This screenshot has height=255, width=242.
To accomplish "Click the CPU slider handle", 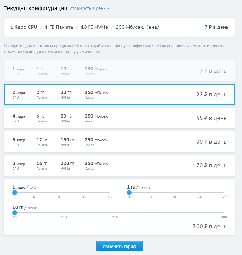I will tap(14, 192).
